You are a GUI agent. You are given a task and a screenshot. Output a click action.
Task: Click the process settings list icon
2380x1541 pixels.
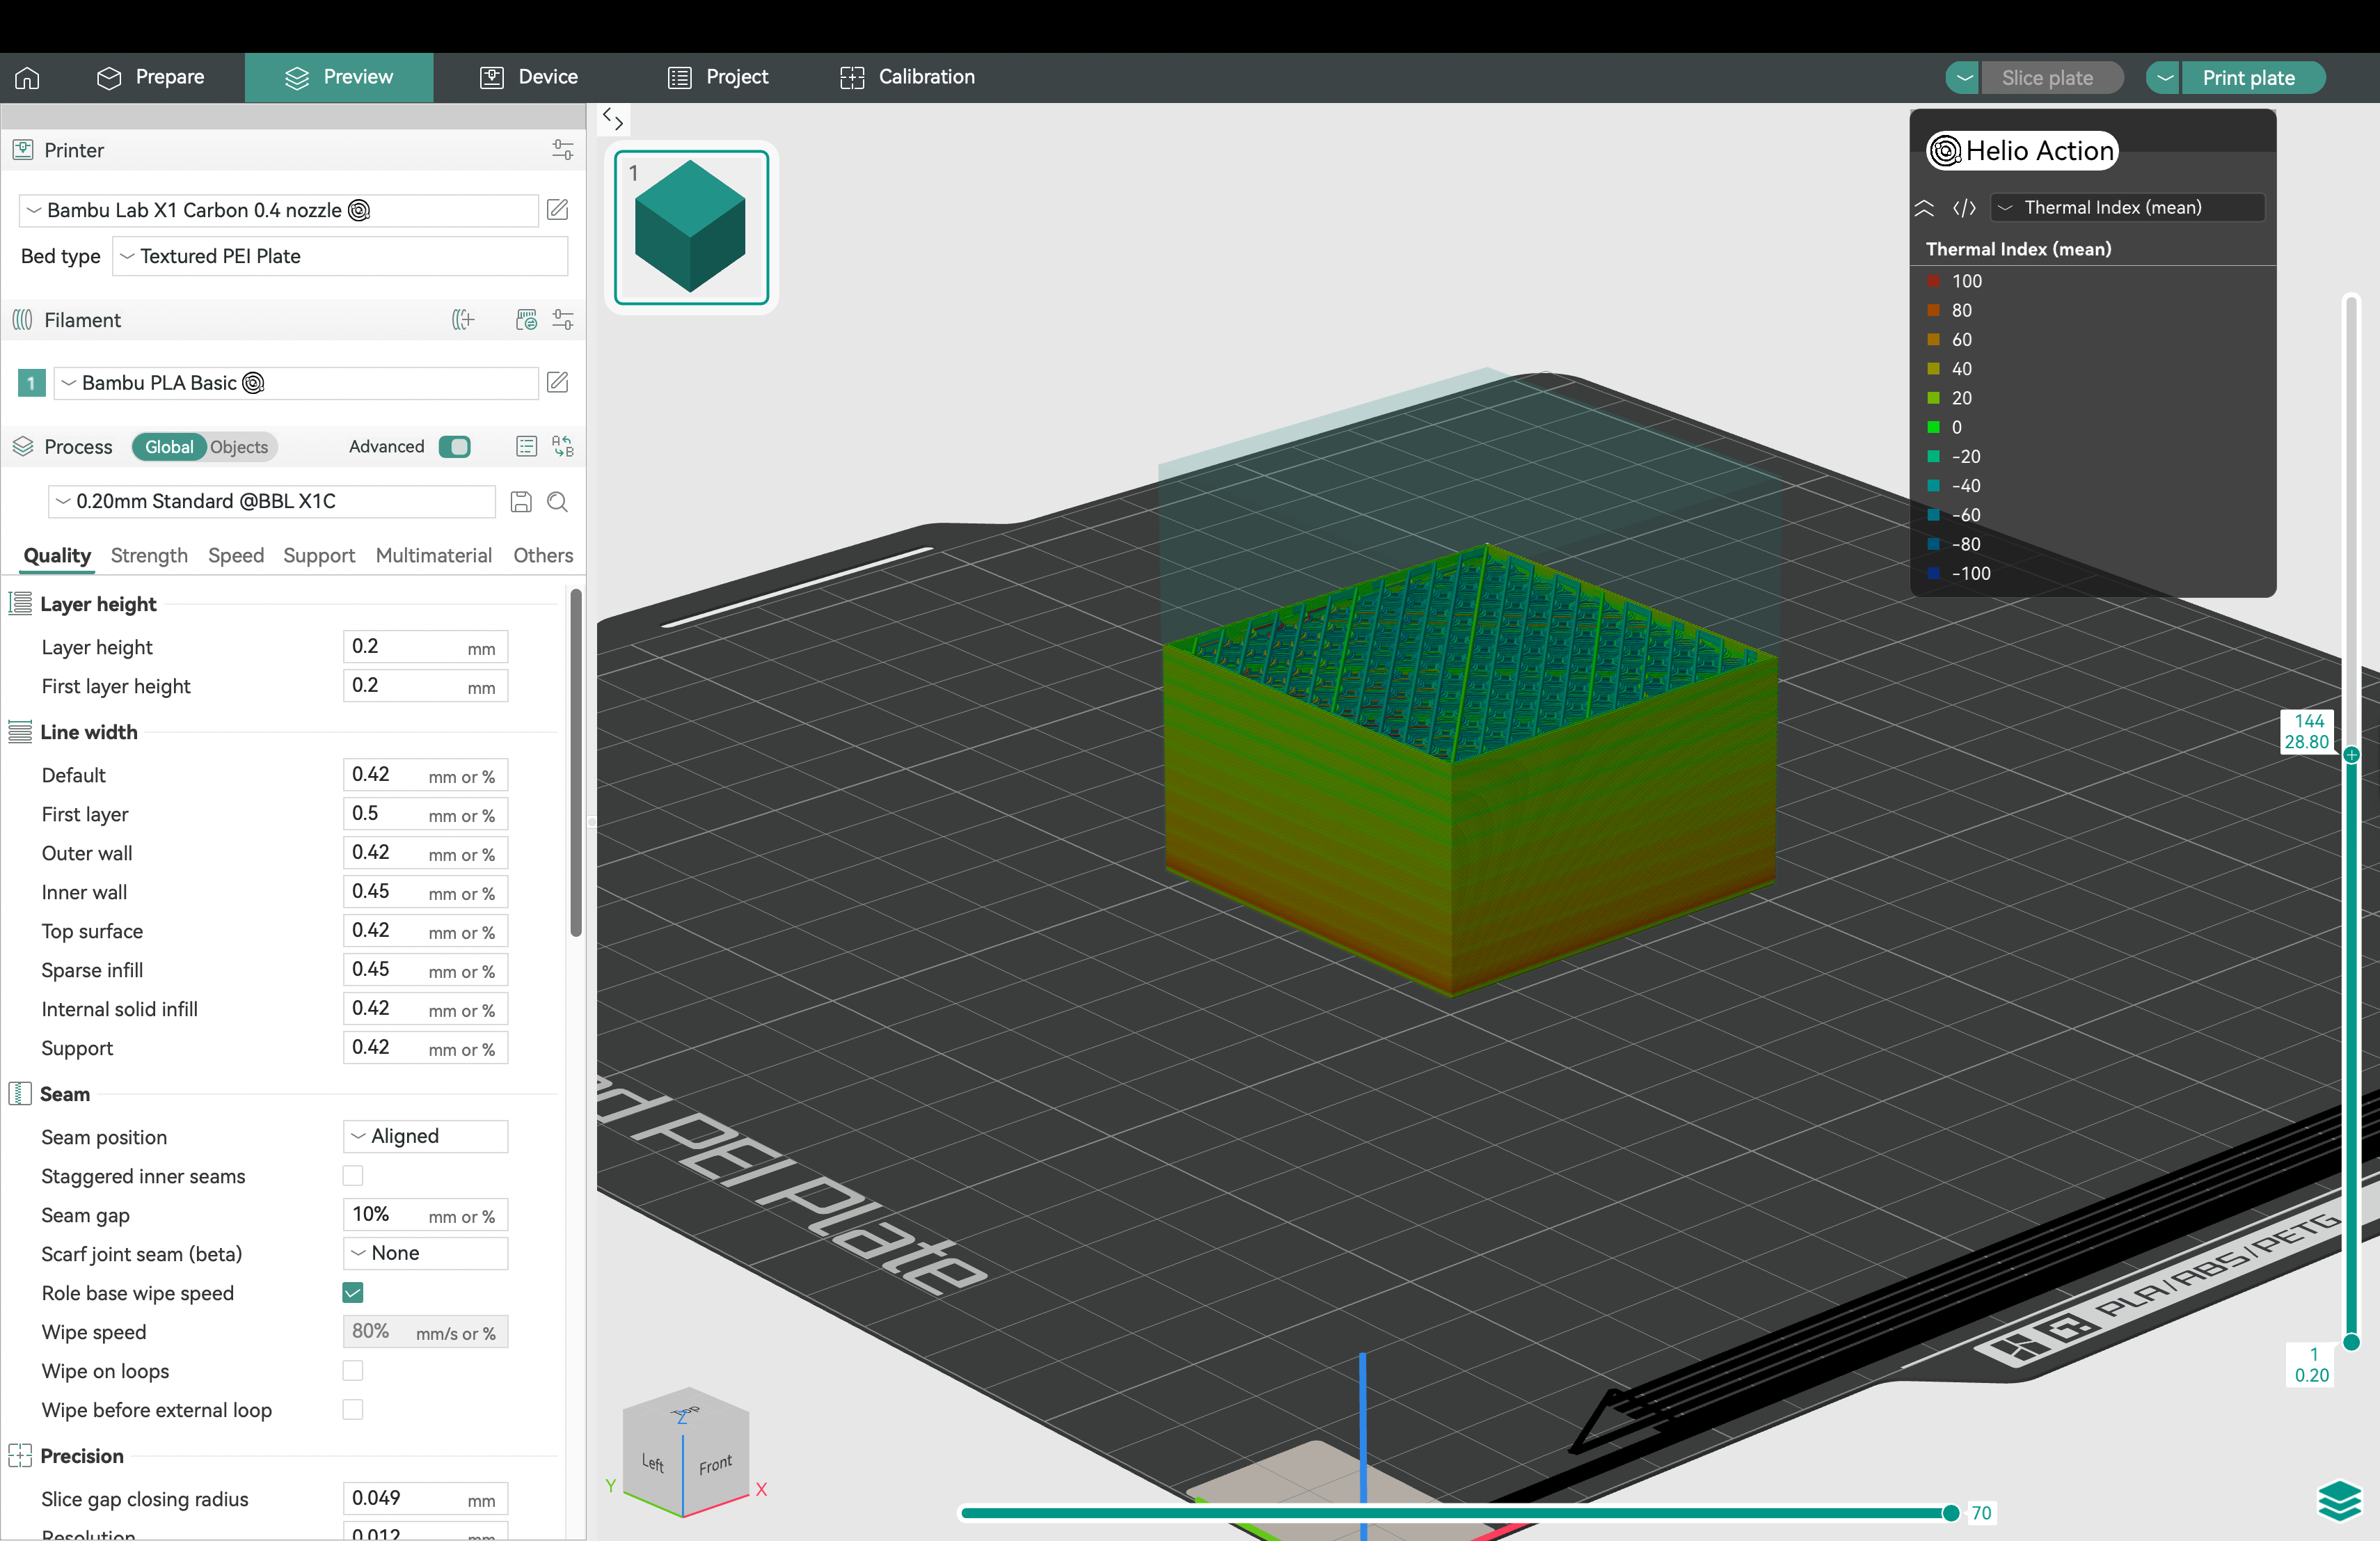pos(526,447)
